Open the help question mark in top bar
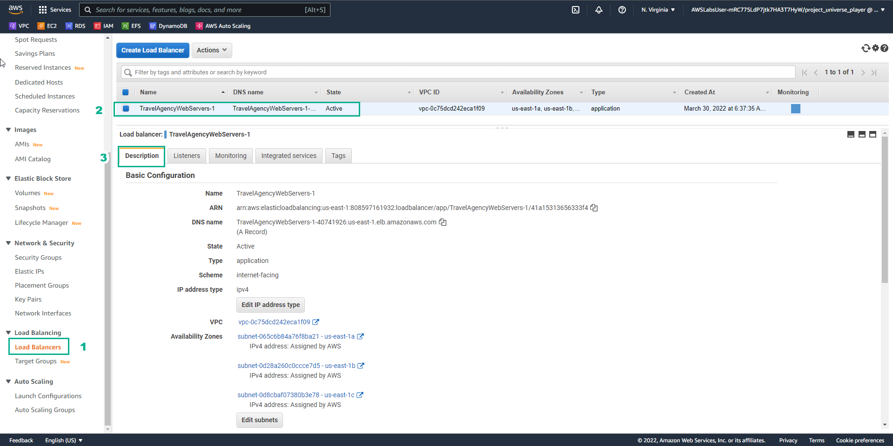Image resolution: width=893 pixels, height=446 pixels. point(622,10)
